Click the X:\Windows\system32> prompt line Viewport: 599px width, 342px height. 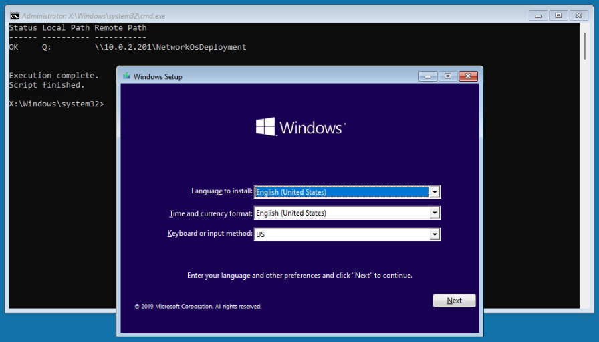tap(56, 104)
